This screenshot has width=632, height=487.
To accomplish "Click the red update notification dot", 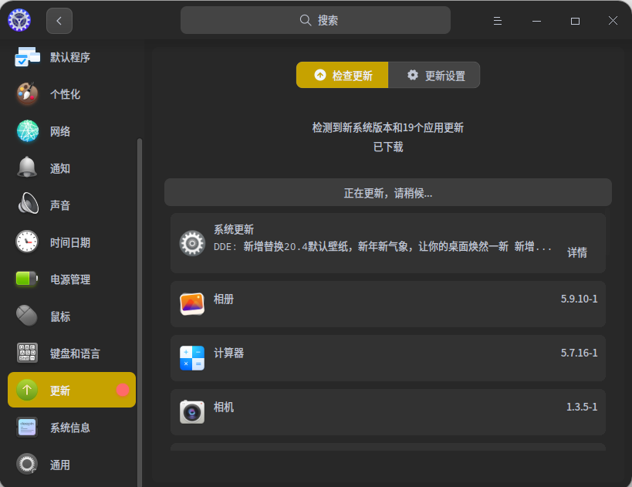I will 123,390.
